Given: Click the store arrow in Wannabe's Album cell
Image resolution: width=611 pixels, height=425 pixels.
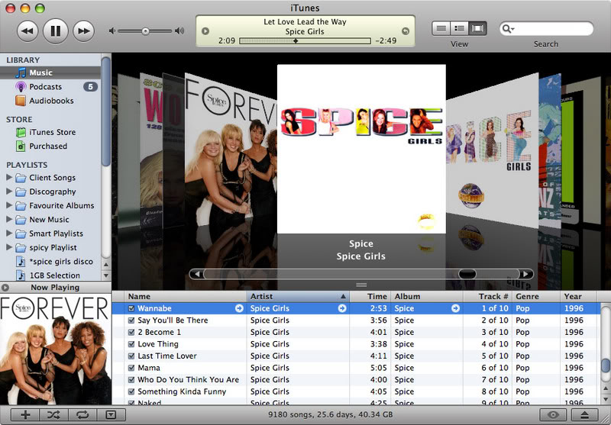Looking at the screenshot, I should click(455, 308).
